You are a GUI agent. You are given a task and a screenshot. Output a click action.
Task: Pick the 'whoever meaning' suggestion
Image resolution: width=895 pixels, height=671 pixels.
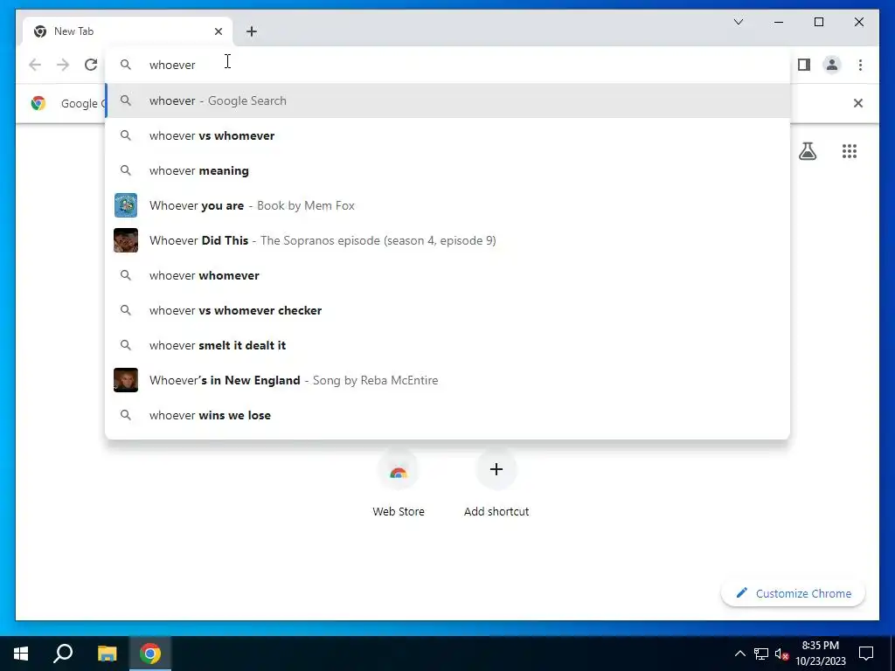[x=448, y=170]
